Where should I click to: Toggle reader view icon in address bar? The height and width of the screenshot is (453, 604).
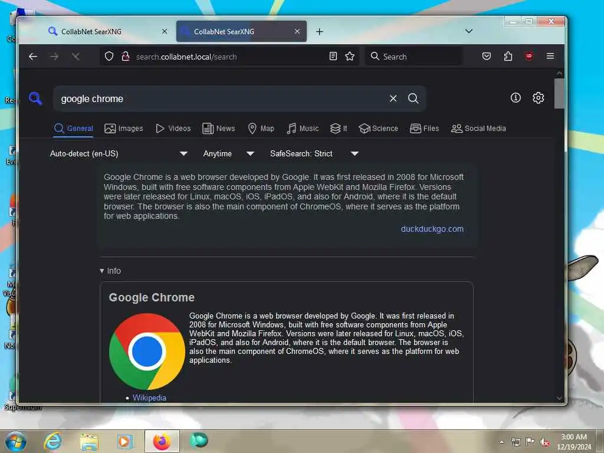click(333, 57)
